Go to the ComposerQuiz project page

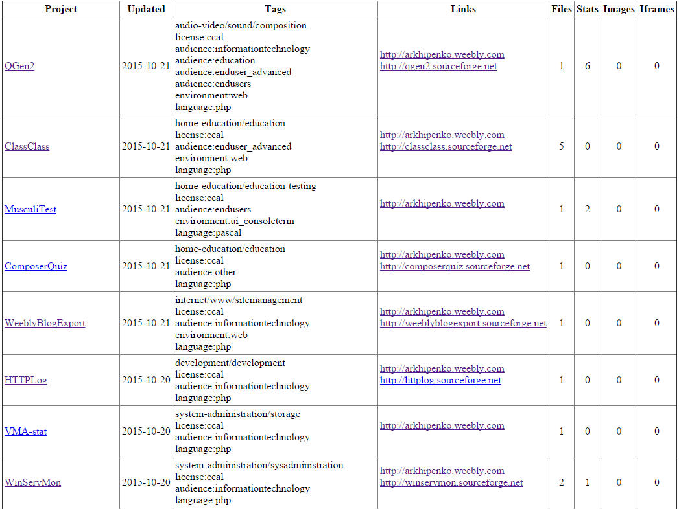click(x=36, y=266)
